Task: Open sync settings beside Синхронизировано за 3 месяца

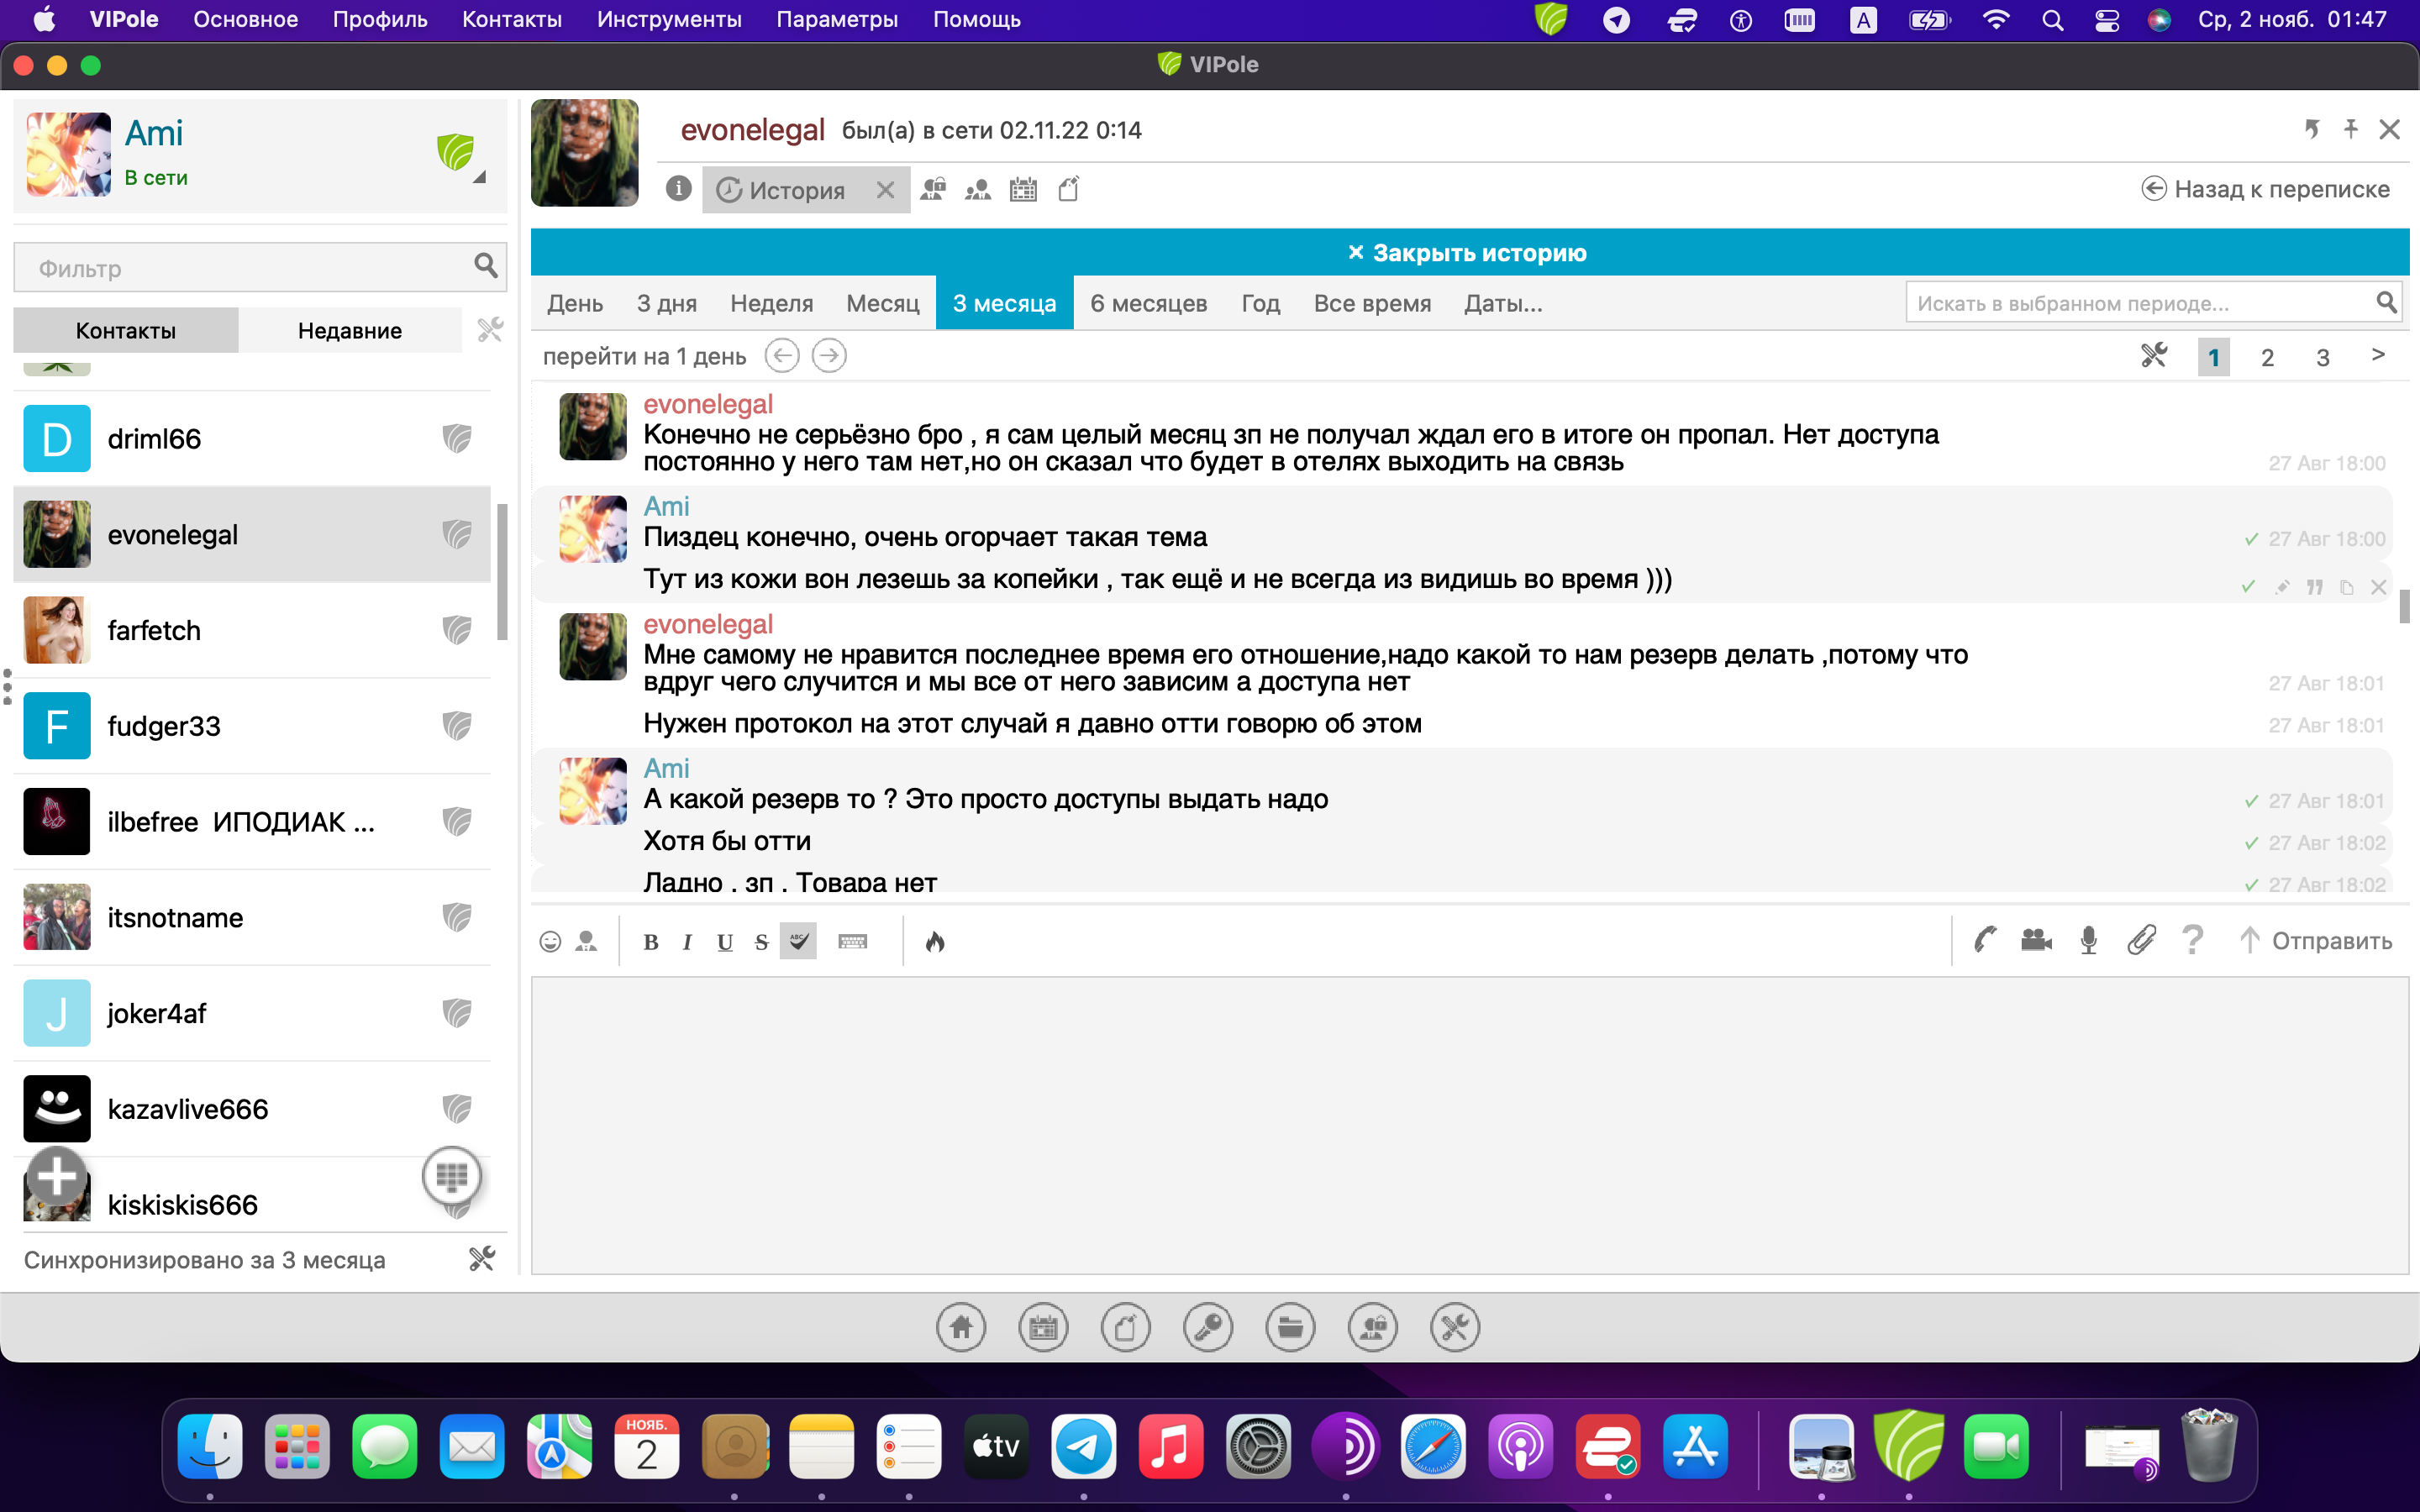Action: click(x=483, y=1259)
